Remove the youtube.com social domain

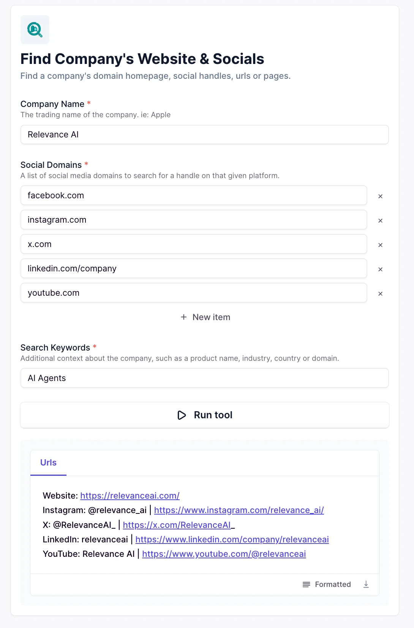point(380,293)
